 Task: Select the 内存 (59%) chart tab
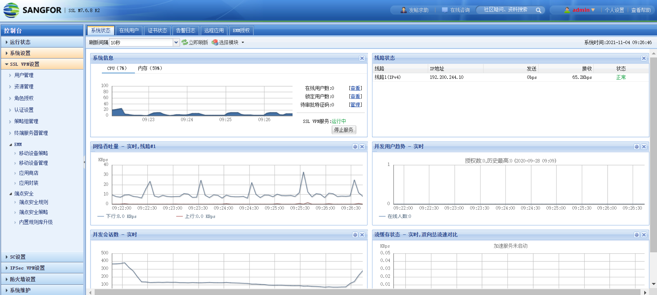coord(150,69)
